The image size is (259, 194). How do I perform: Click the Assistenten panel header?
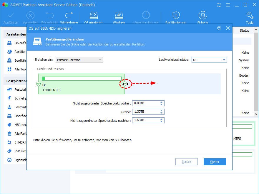16,34
